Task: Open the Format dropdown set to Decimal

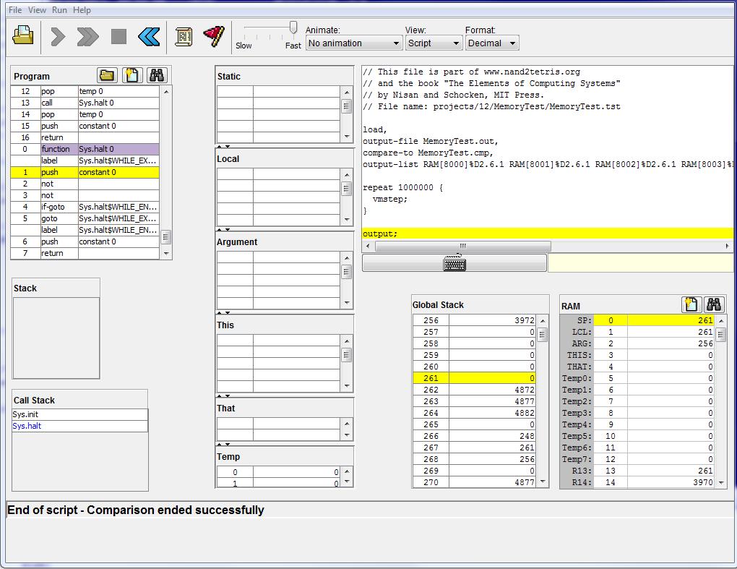Action: [491, 43]
